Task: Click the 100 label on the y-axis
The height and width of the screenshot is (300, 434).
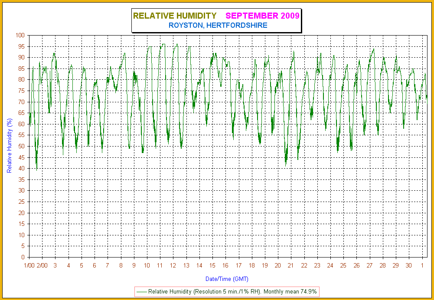Action: (x=21, y=35)
